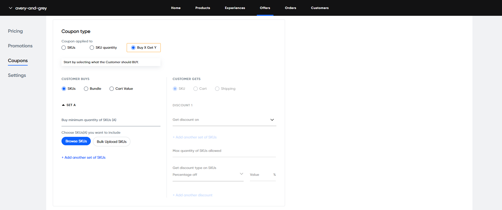Screen dimensions: 502x210
Task: Click Add another discount link
Action: (x=192, y=195)
